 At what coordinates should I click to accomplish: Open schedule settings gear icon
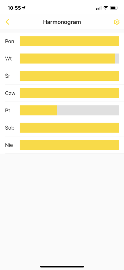click(x=116, y=22)
